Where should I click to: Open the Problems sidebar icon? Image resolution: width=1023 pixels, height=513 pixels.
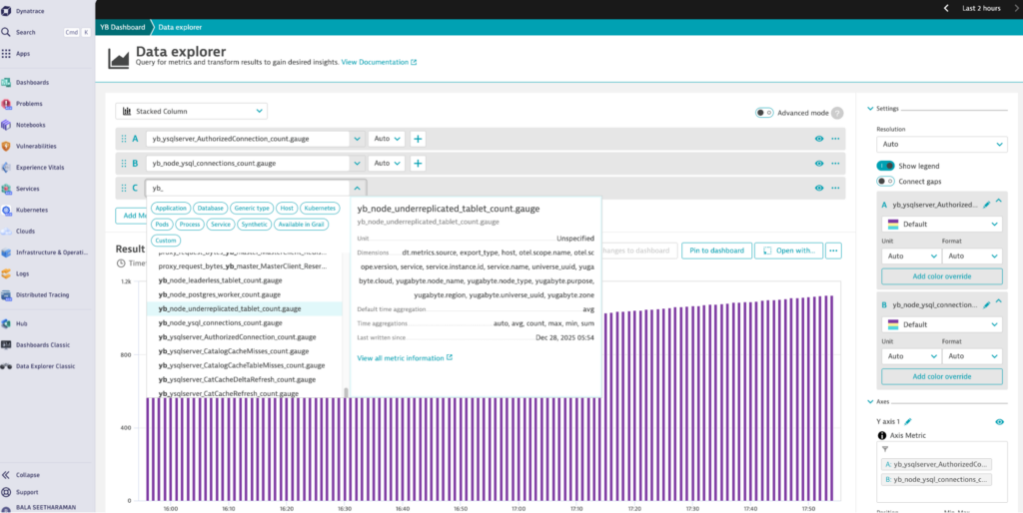pyautogui.click(x=6, y=104)
